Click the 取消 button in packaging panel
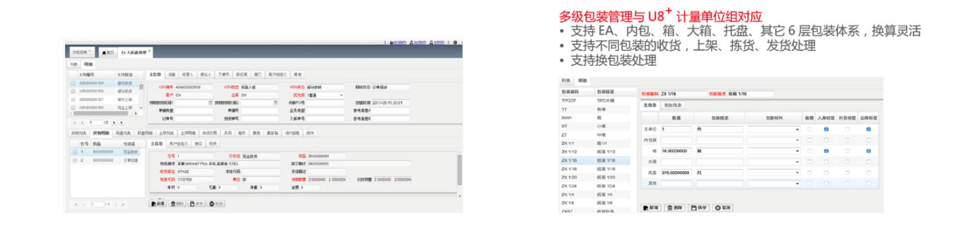This screenshot has width=974, height=245. click(x=723, y=207)
